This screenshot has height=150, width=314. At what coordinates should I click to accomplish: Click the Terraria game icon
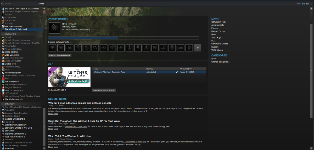pyautogui.click(x=3, y=15)
